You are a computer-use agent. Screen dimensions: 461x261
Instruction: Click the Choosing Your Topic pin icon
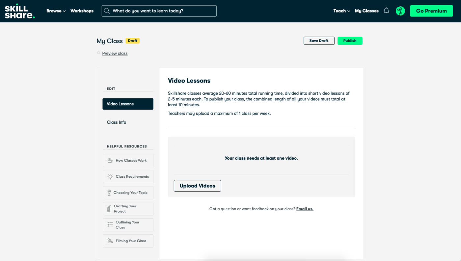click(x=109, y=193)
